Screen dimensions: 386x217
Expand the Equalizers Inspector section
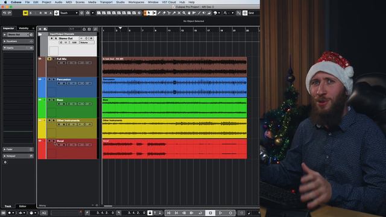click(5, 42)
